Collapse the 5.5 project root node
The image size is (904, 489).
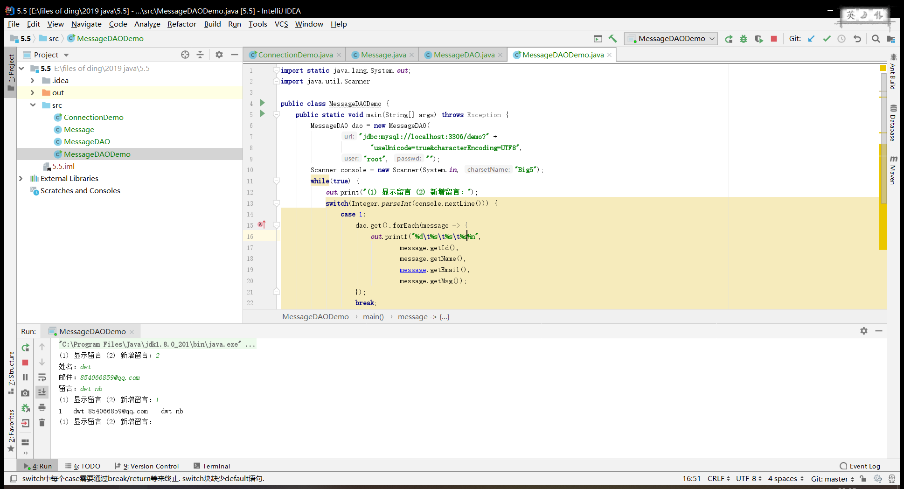[21, 68]
